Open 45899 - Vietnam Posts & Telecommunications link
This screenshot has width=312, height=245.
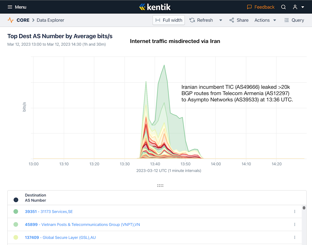coord(82,224)
